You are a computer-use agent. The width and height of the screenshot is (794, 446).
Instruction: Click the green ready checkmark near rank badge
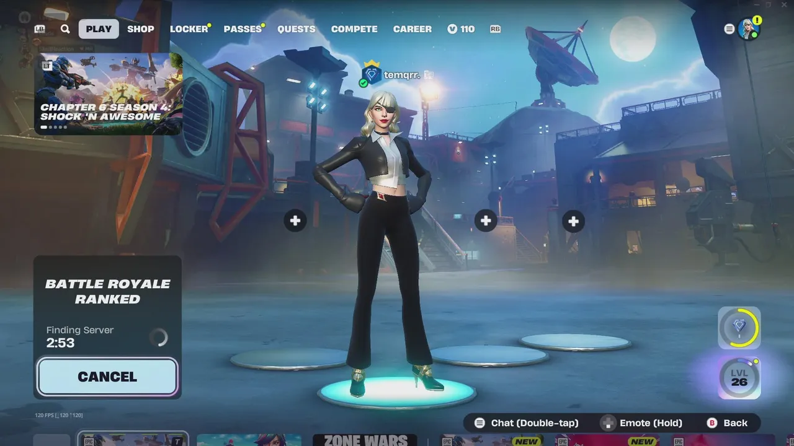coord(363,82)
